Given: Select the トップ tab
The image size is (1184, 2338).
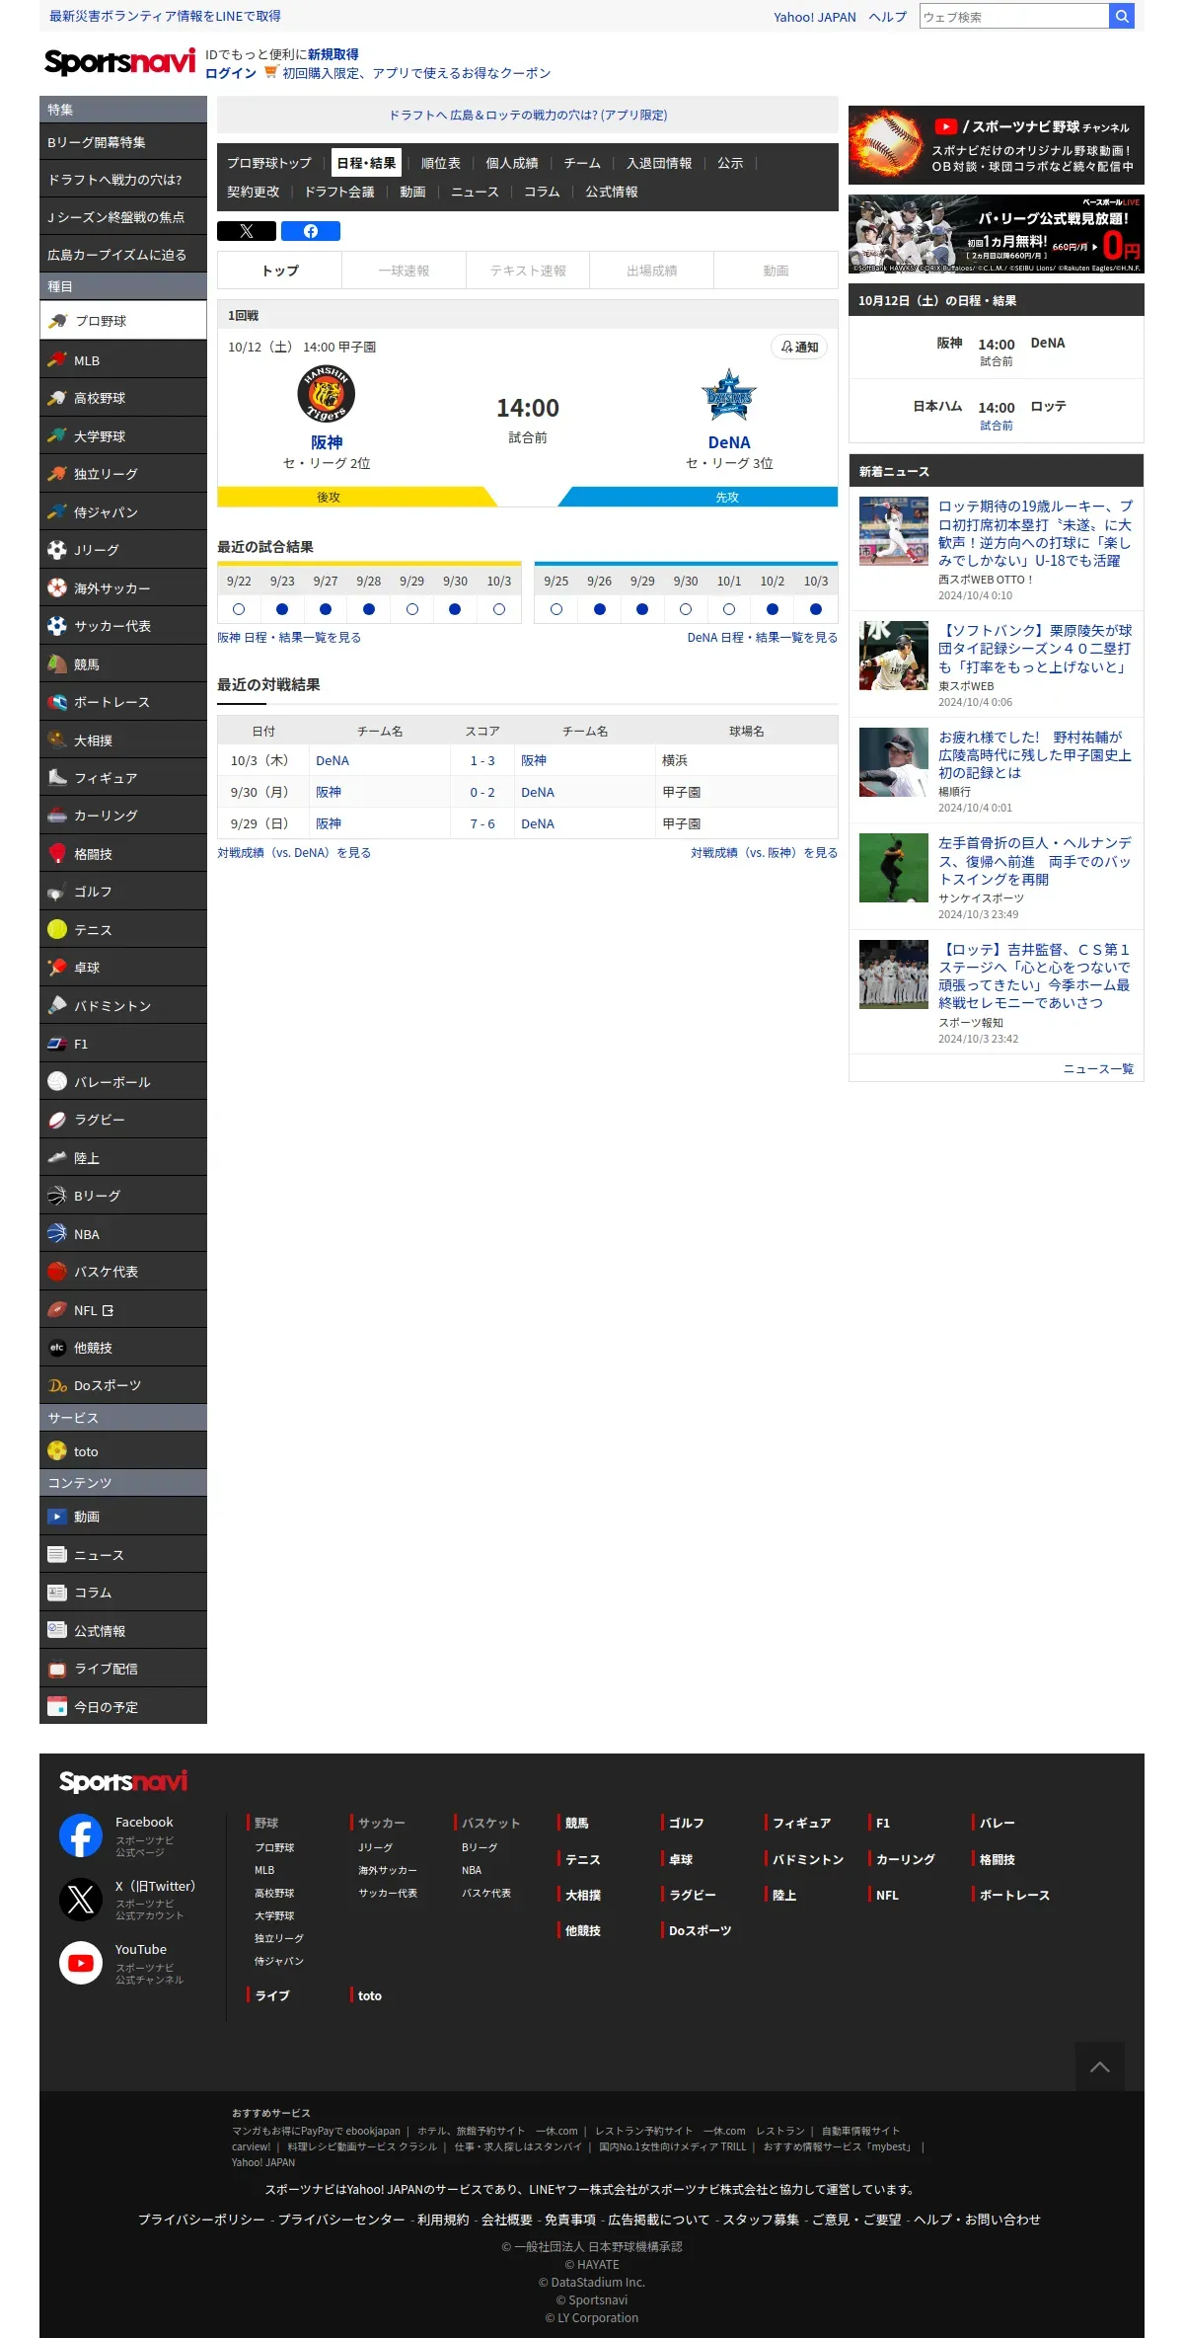Looking at the screenshot, I should click(x=280, y=271).
